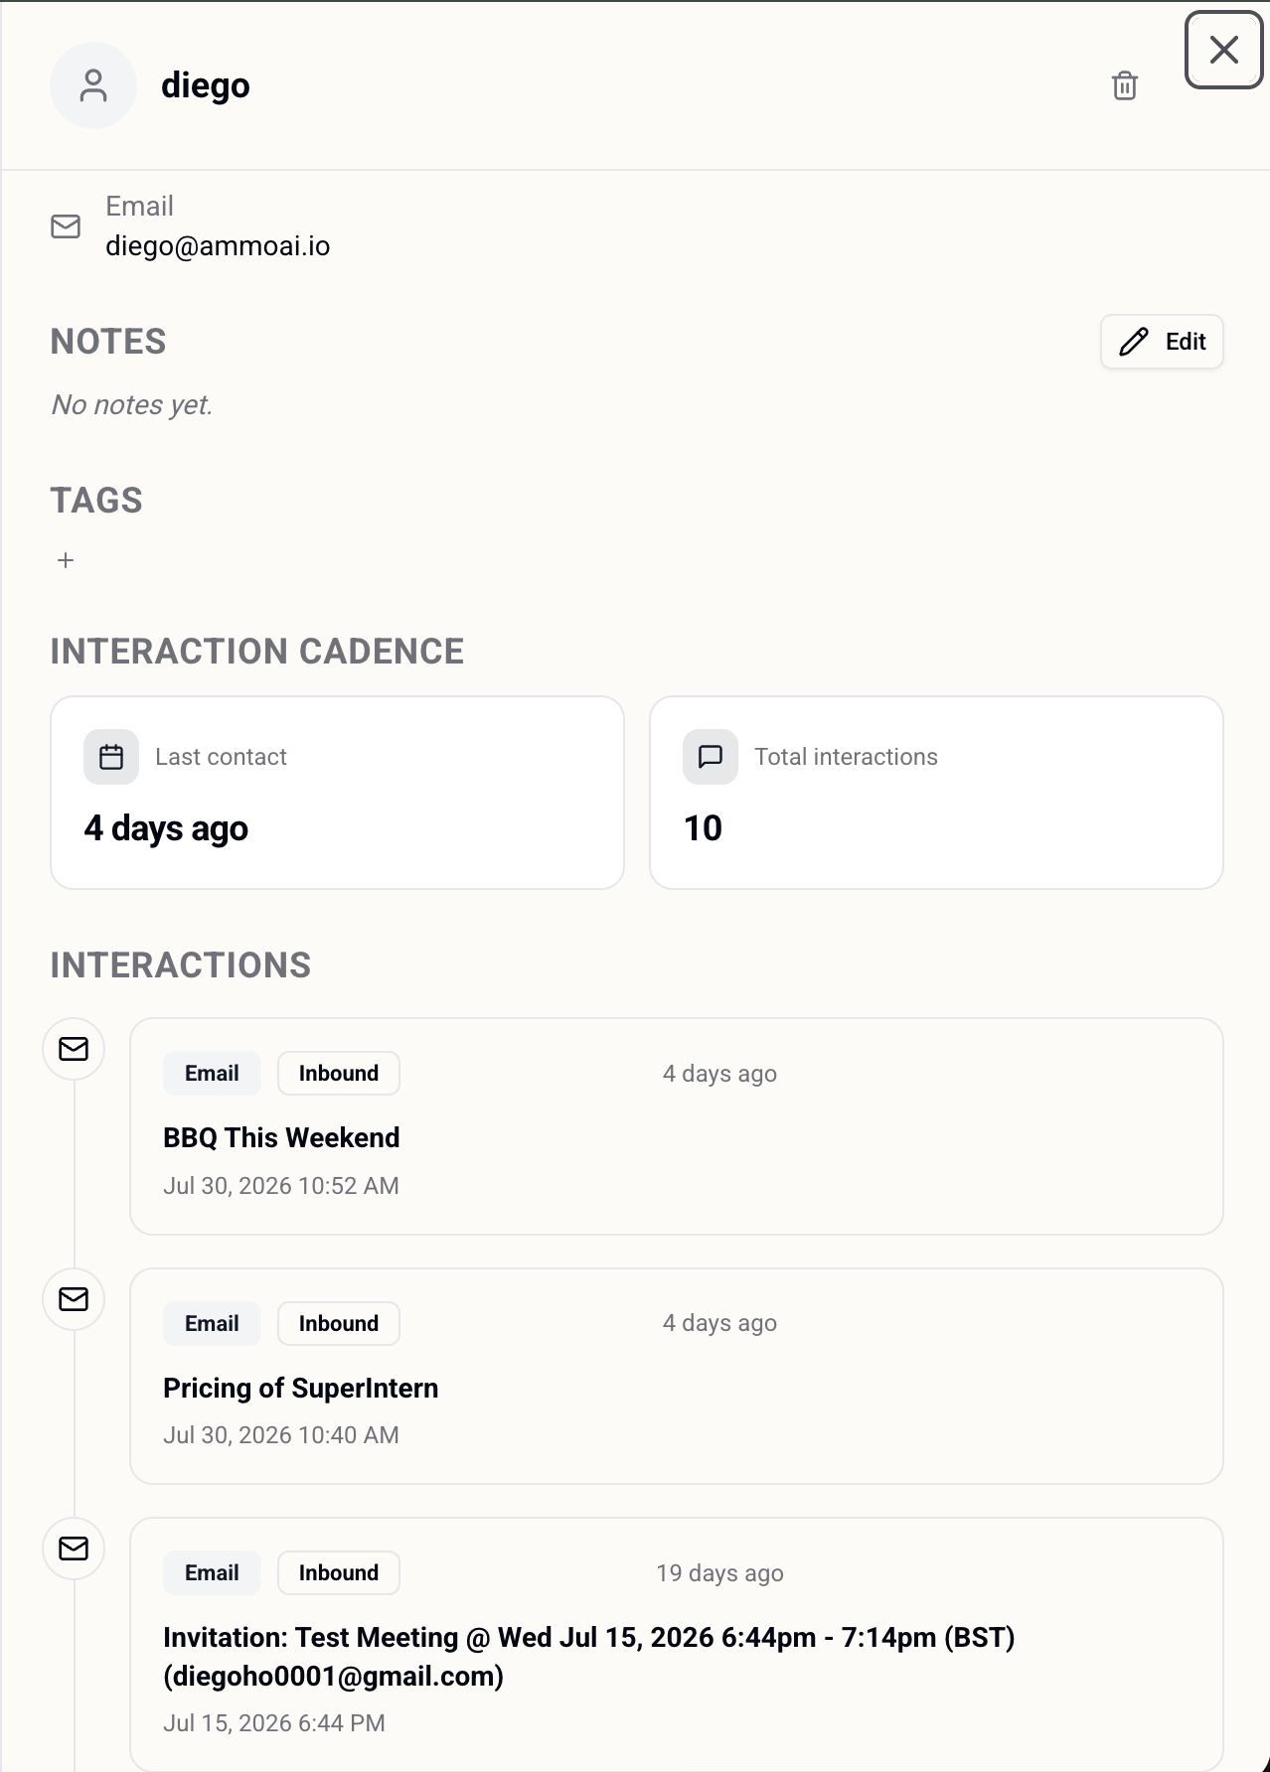The height and width of the screenshot is (1772, 1270).
Task: Open the BBQ This Weekend interaction
Action: 677,1126
